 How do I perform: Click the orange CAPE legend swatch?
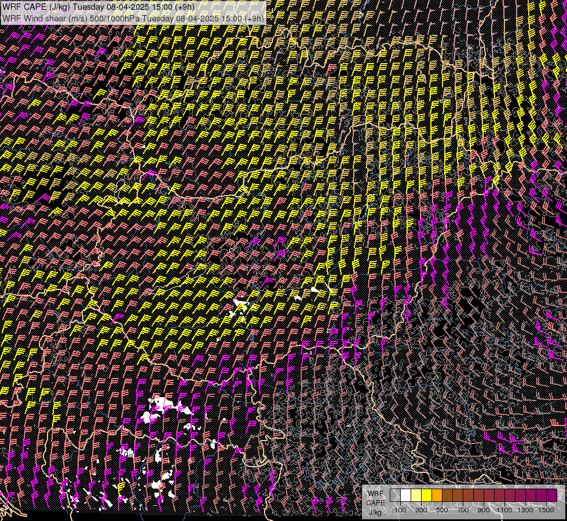coord(437,495)
